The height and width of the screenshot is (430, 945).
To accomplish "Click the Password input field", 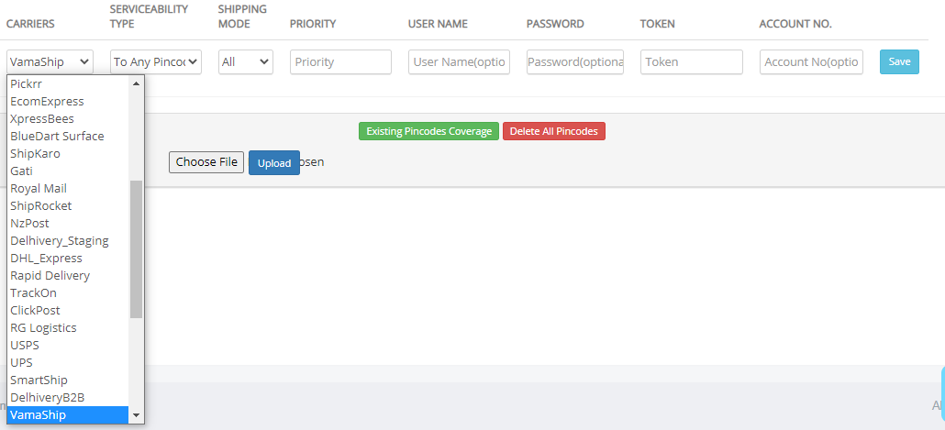I will (575, 61).
